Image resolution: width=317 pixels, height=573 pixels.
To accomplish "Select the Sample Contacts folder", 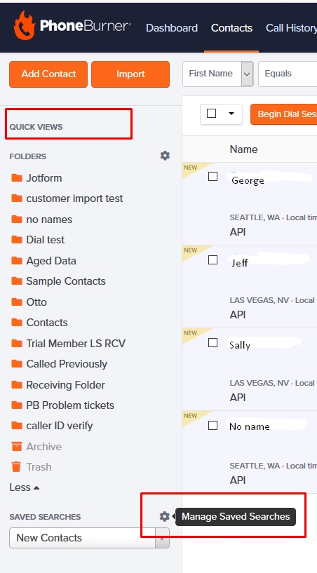I will pyautogui.click(x=66, y=281).
